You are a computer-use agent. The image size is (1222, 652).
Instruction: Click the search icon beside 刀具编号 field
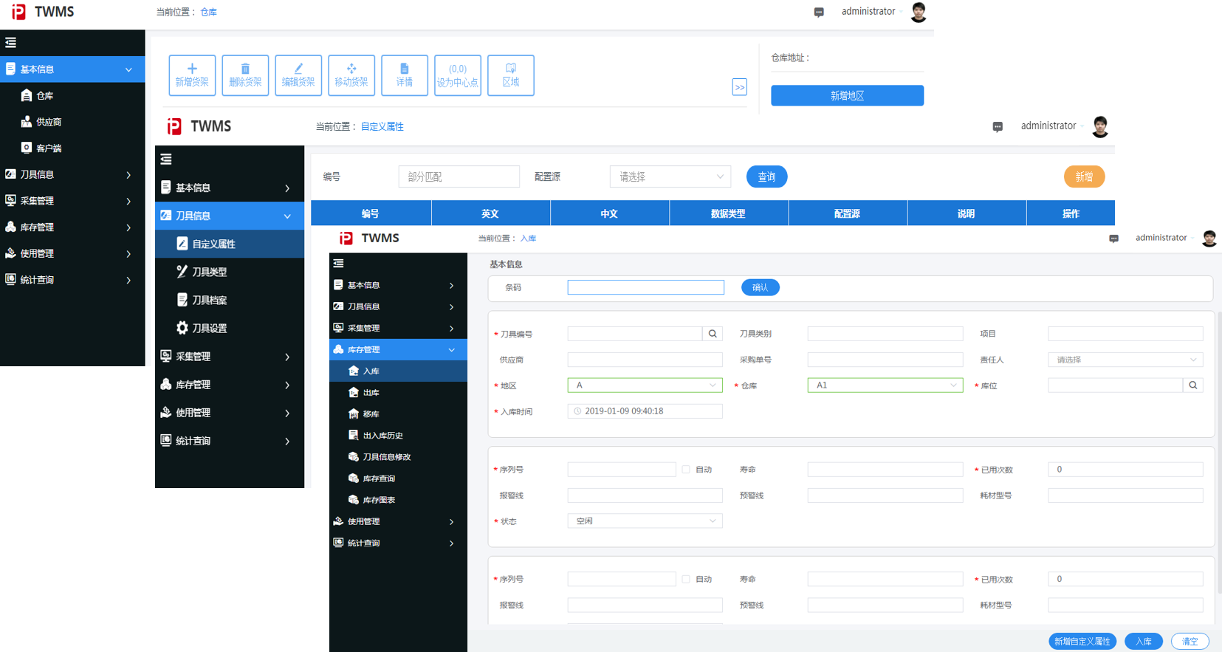[x=713, y=334]
